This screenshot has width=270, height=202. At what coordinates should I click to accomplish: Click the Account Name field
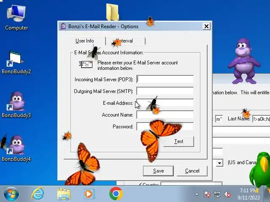click(x=165, y=115)
